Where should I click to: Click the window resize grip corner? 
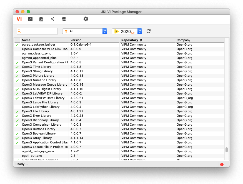[228, 166]
